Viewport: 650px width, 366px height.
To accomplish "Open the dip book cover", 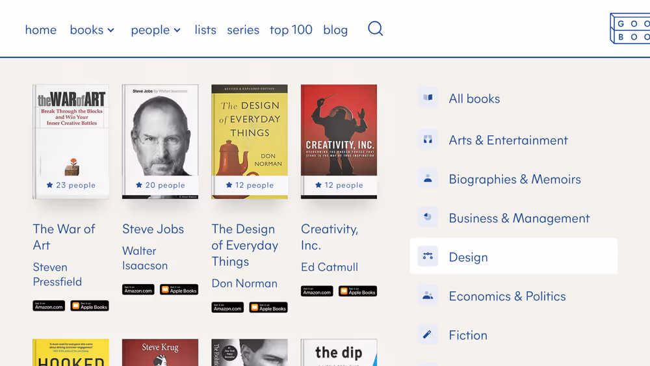I will (x=339, y=352).
